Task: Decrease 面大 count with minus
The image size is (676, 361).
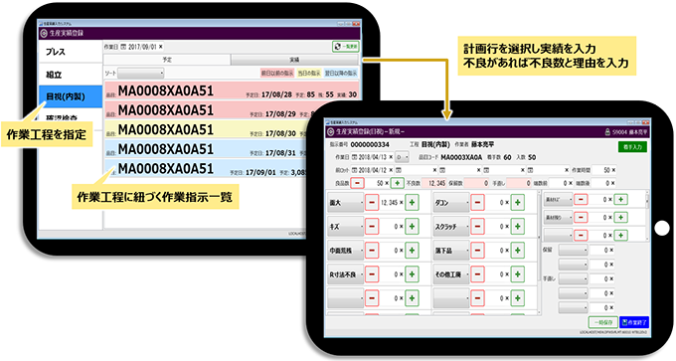Action: pyautogui.click(x=372, y=202)
